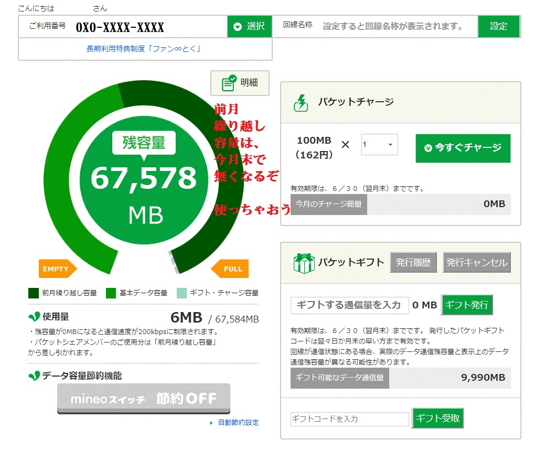The width and height of the screenshot is (545, 450).
Task: Click the EMPTY orange arrow marker
Action: pyautogui.click(x=58, y=269)
